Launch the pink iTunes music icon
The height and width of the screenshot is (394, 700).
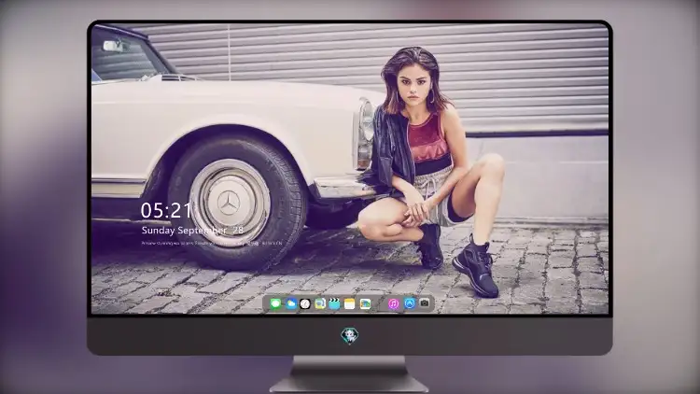(393, 303)
